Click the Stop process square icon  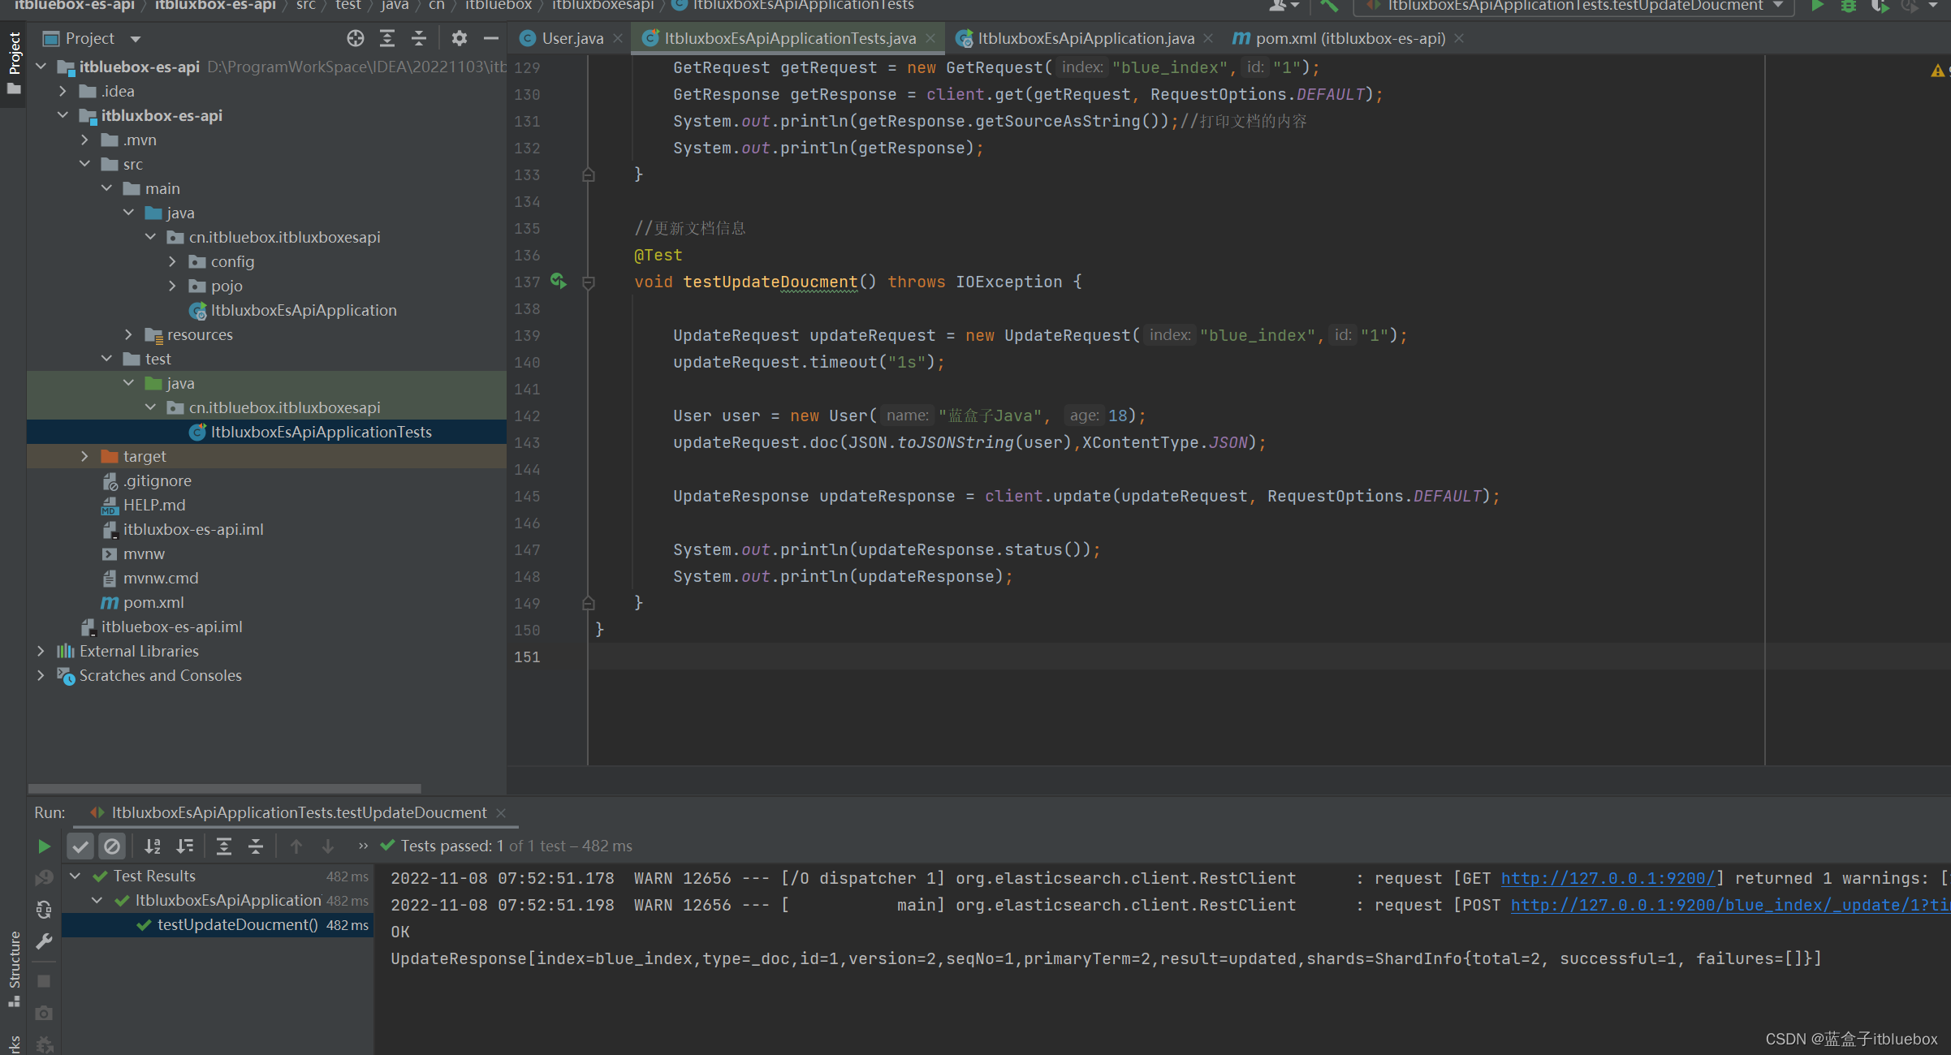click(44, 981)
